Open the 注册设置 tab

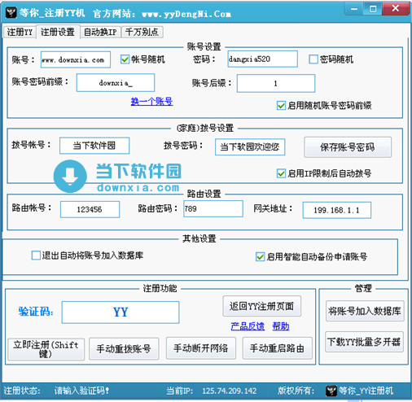click(58, 32)
